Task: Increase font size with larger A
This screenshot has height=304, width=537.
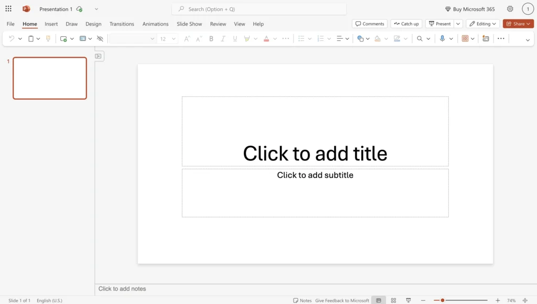Action: pos(187,39)
